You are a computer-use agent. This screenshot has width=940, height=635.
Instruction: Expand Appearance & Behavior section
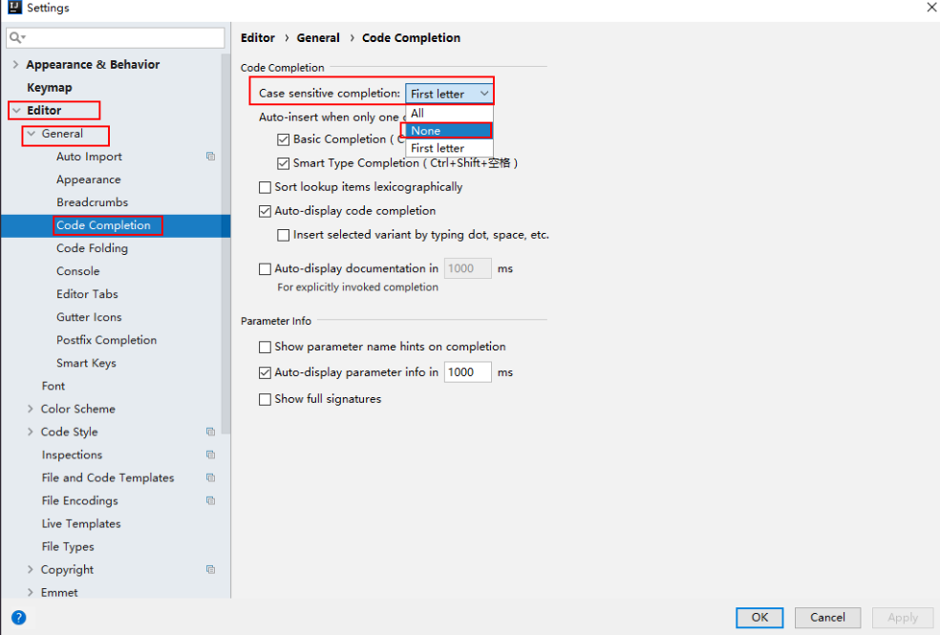(15, 64)
